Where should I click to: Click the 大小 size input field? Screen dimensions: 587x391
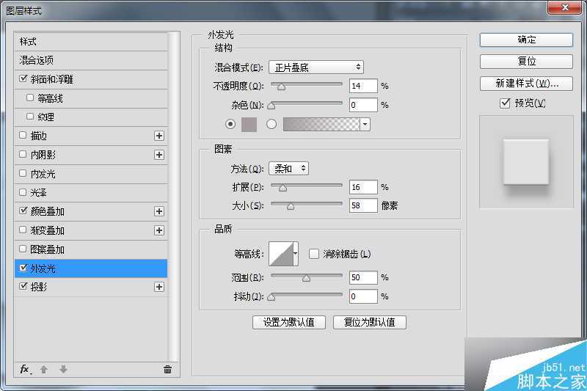coord(363,206)
